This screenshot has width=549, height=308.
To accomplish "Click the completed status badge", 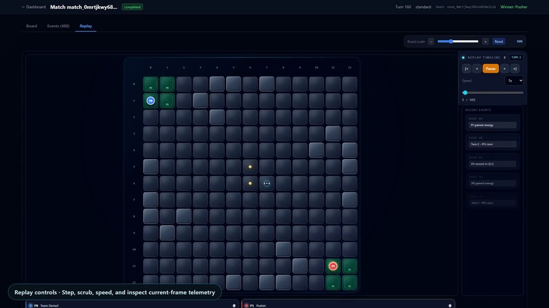I will [132, 7].
